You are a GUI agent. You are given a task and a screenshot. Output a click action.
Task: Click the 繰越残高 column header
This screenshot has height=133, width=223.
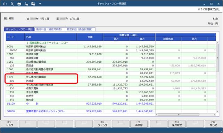click(168, 39)
